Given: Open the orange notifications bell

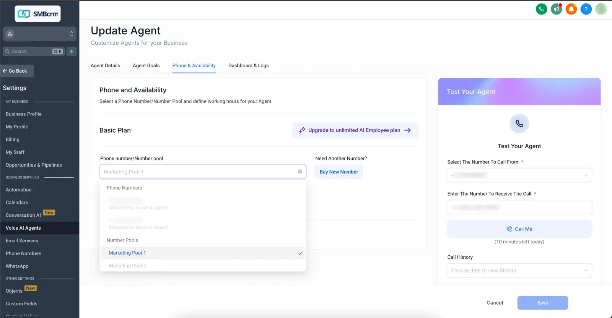Looking at the screenshot, I should pyautogui.click(x=571, y=9).
